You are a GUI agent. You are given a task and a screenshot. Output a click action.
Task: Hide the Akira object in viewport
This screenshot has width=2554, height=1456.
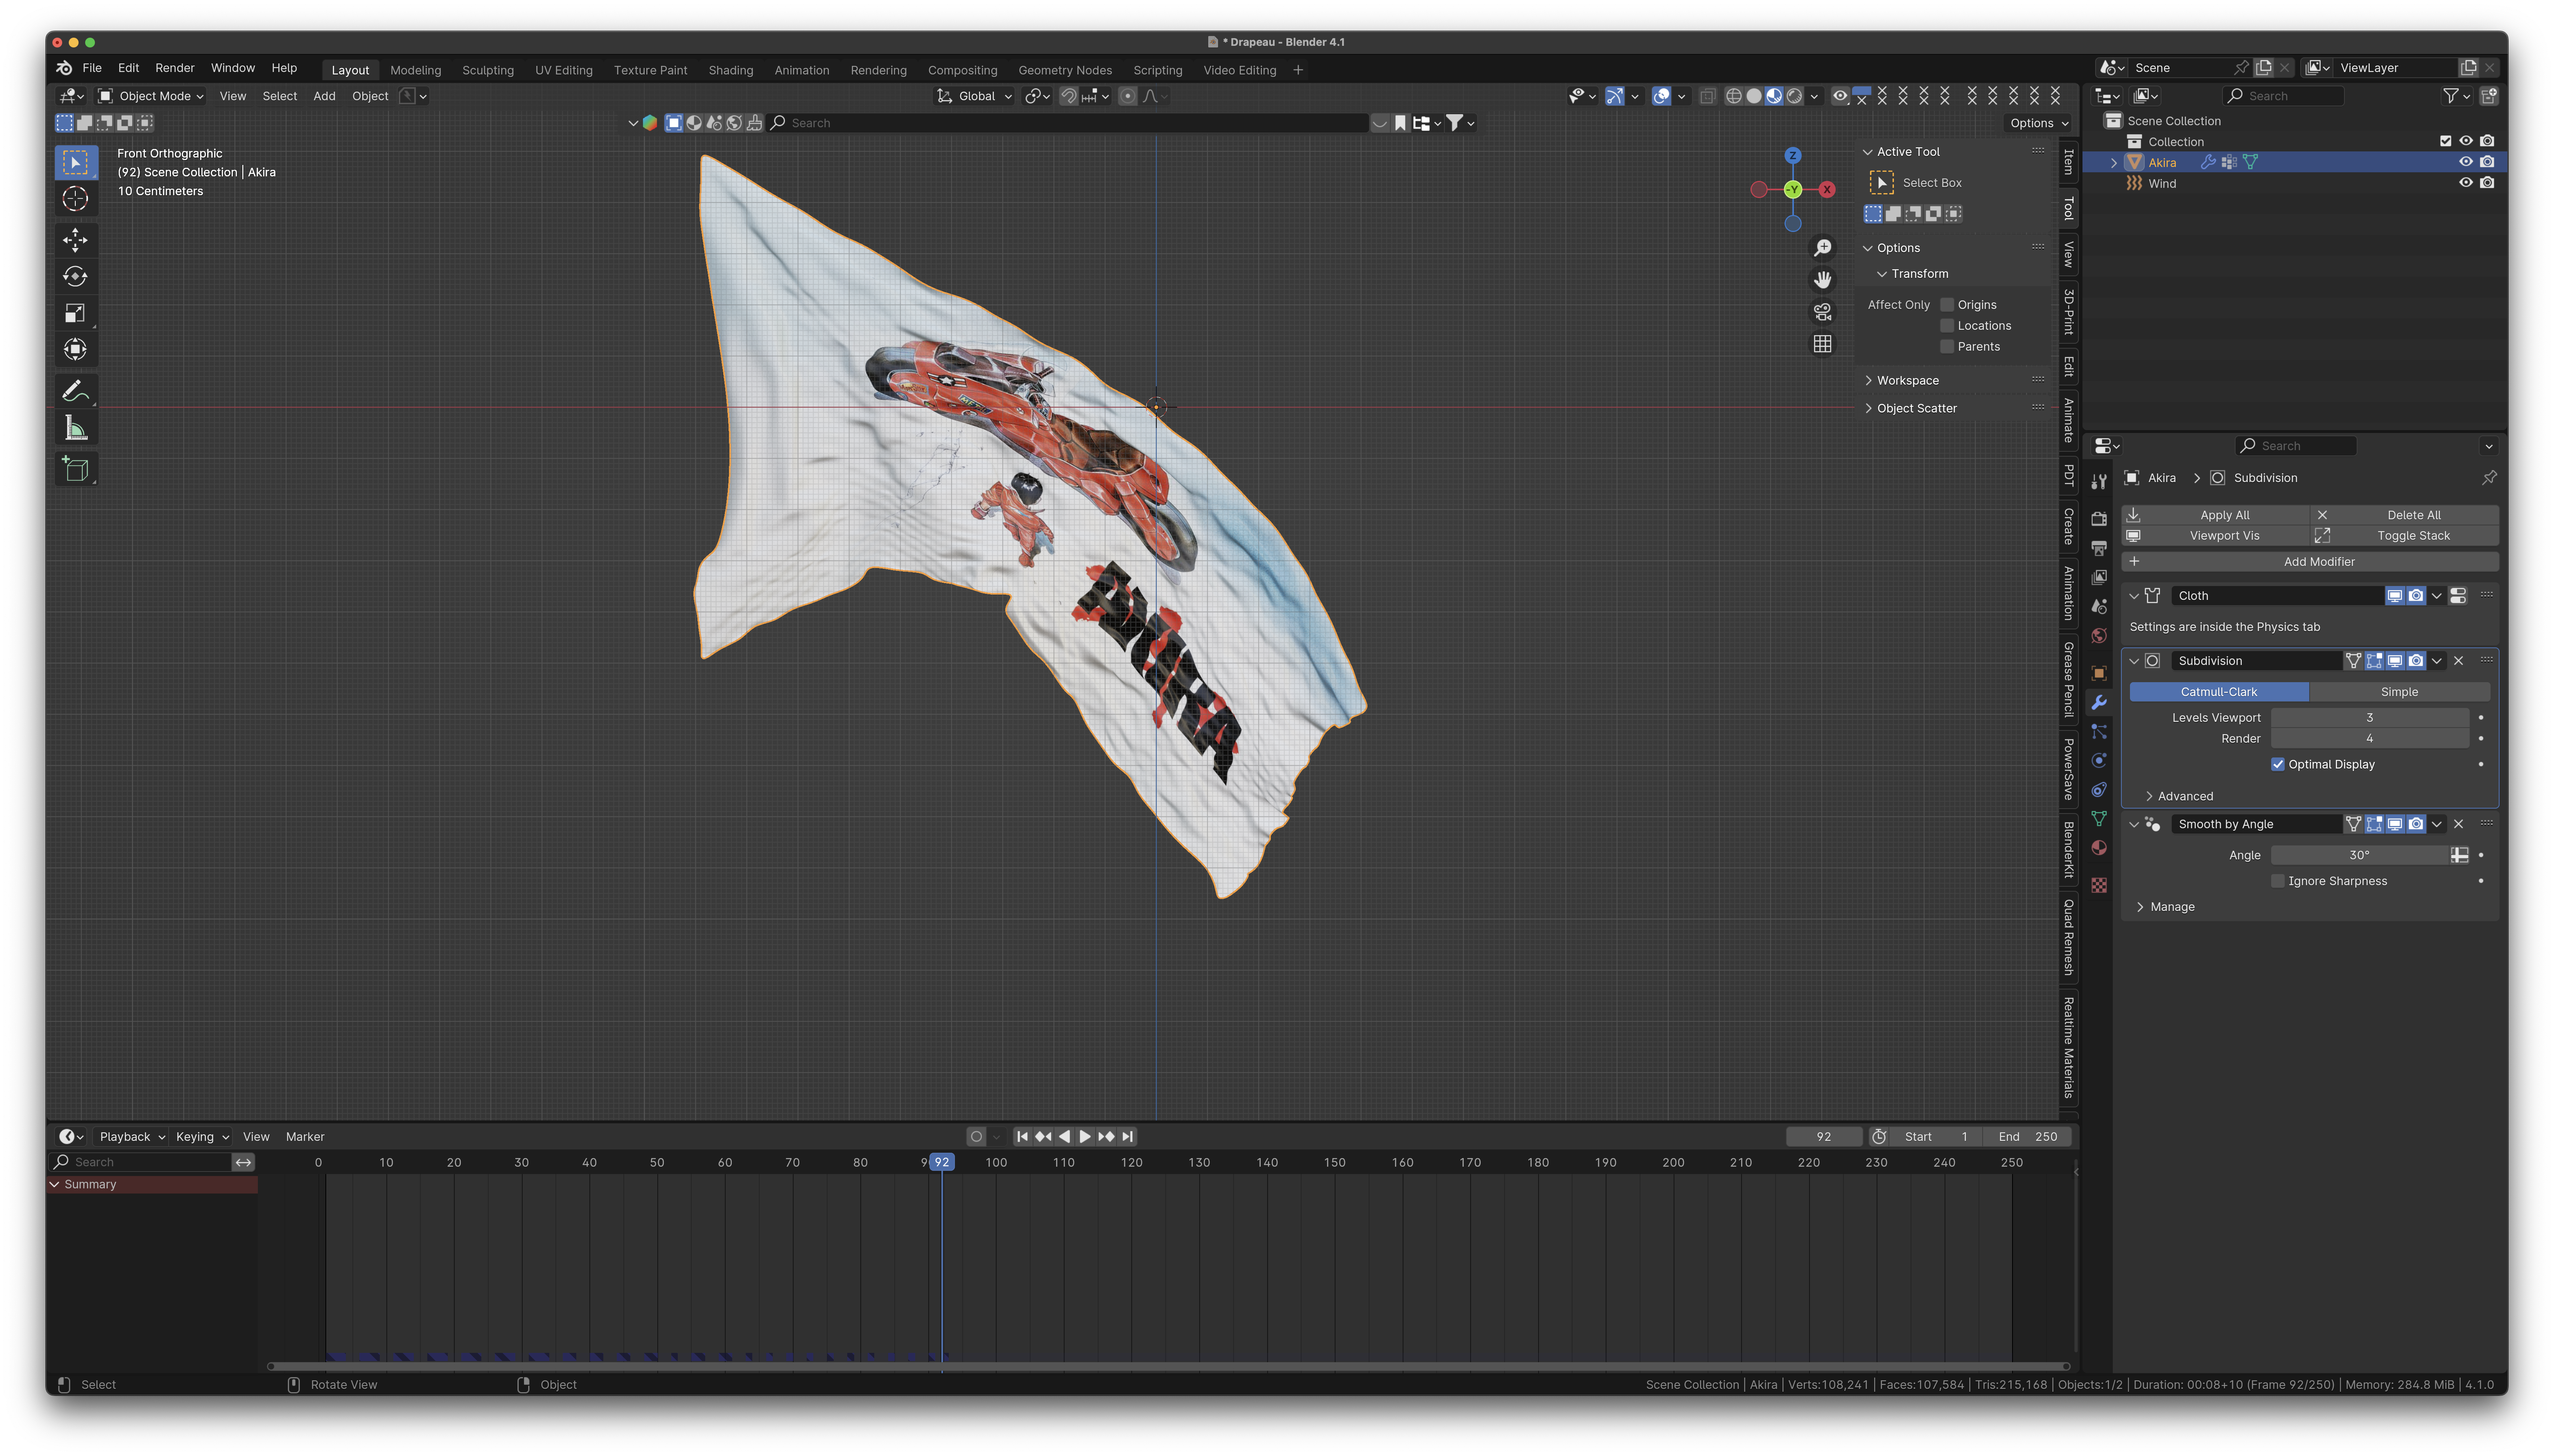click(x=2466, y=162)
